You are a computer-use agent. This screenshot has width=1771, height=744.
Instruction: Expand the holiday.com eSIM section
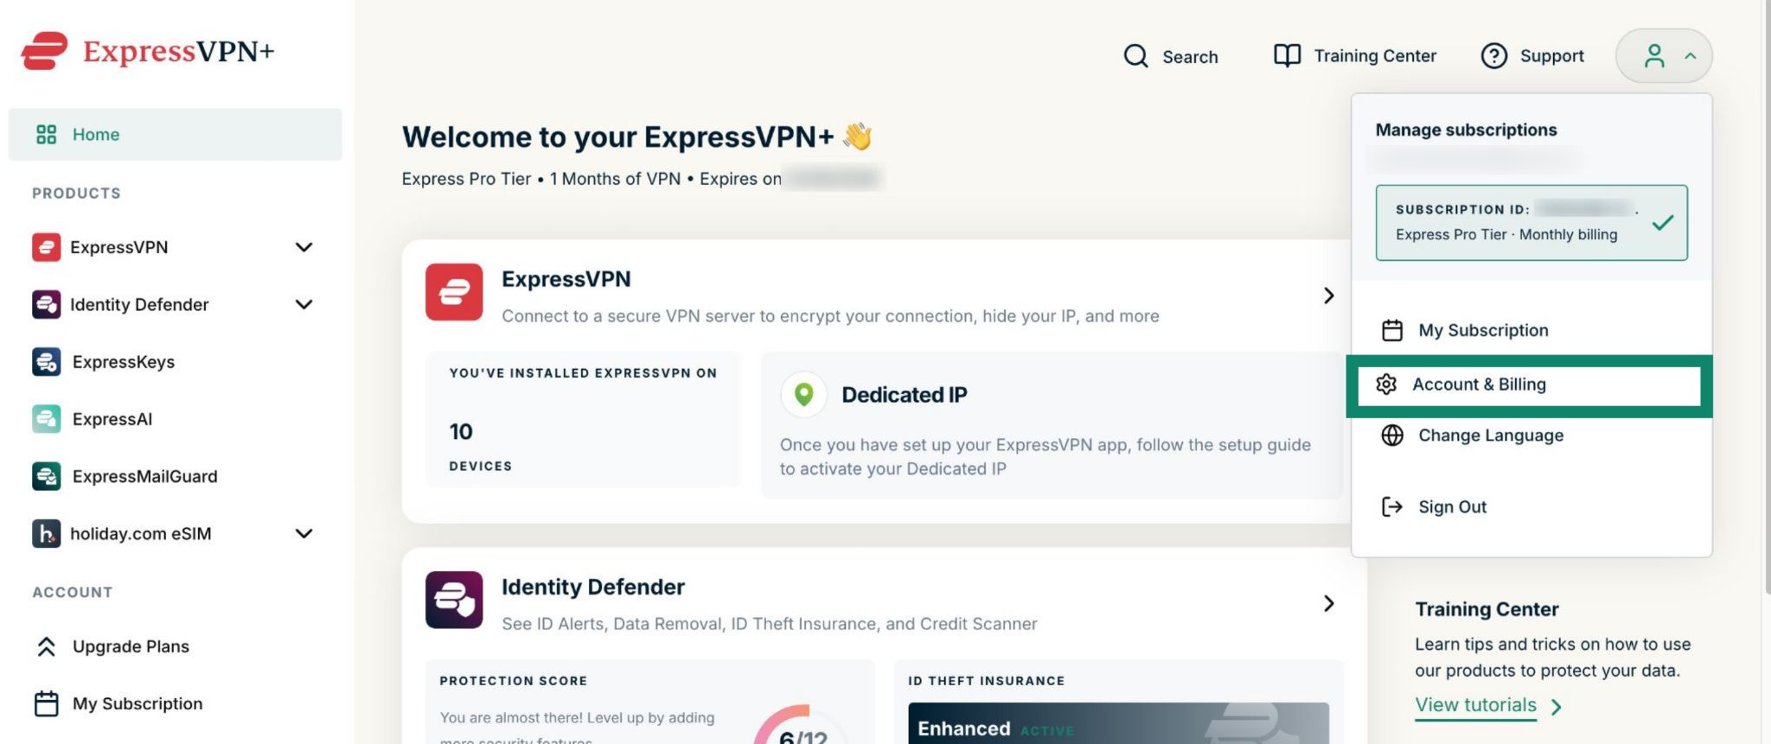(304, 533)
